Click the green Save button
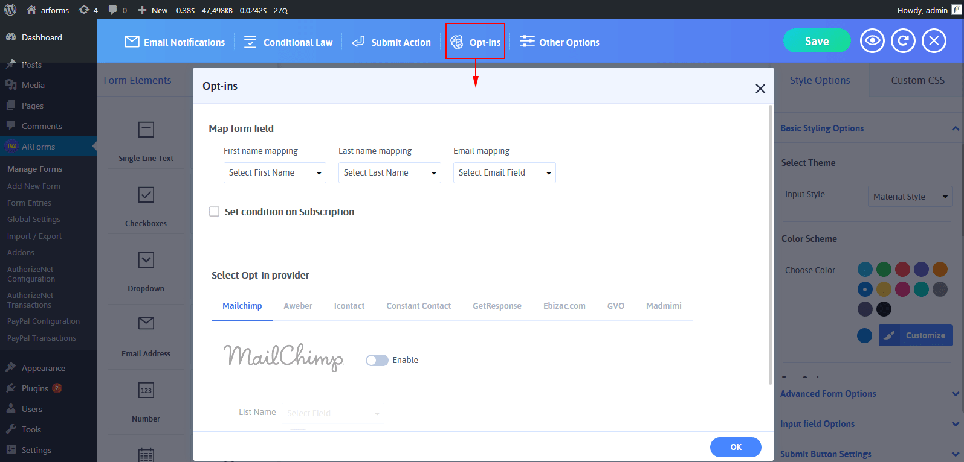 pos(817,41)
